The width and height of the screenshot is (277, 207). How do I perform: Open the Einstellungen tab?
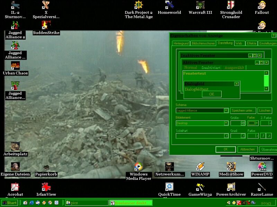(267, 43)
